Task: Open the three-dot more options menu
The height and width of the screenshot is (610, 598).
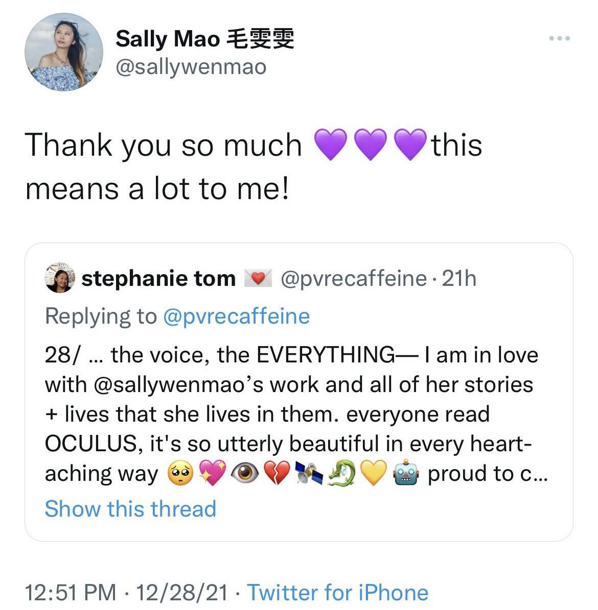Action: pyautogui.click(x=559, y=39)
